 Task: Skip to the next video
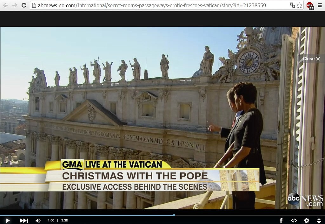(x=24, y=220)
